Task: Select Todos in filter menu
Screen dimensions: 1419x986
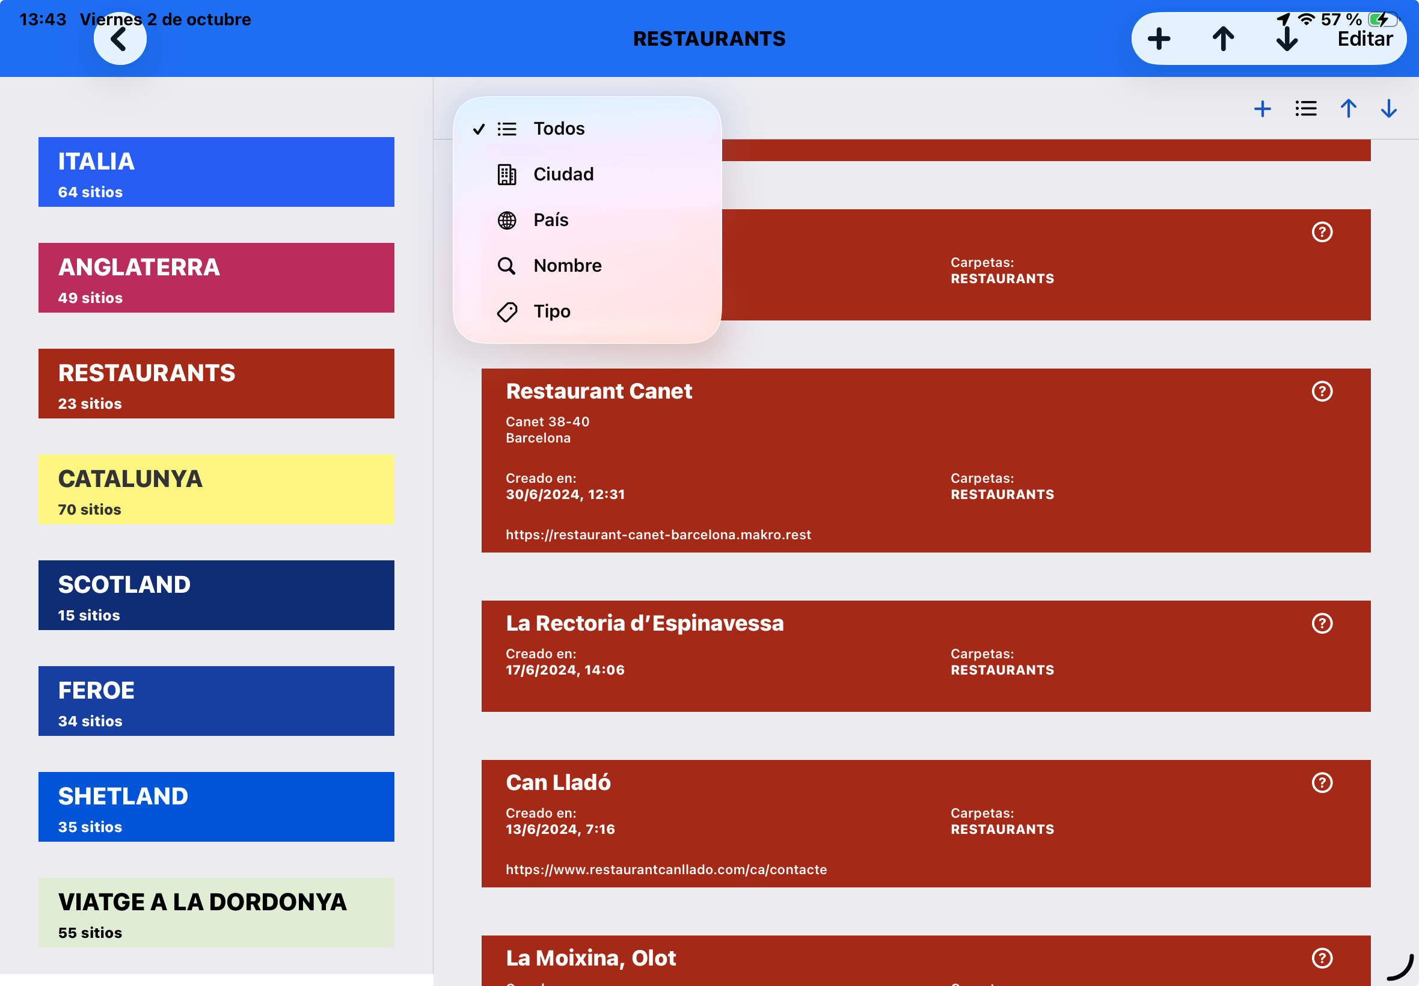Action: coord(587,129)
